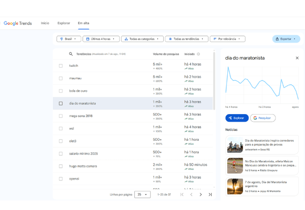
Task: Open the wsl trend row
Action: tap(133, 128)
